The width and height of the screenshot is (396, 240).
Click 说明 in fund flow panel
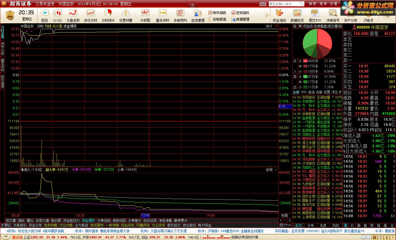269,170
